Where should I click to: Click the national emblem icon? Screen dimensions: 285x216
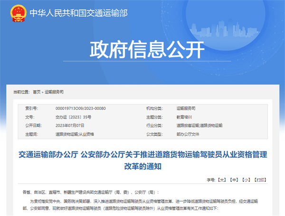pos(19,13)
